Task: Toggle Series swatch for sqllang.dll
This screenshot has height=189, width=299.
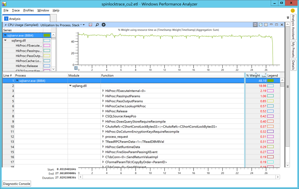Action: point(47,41)
